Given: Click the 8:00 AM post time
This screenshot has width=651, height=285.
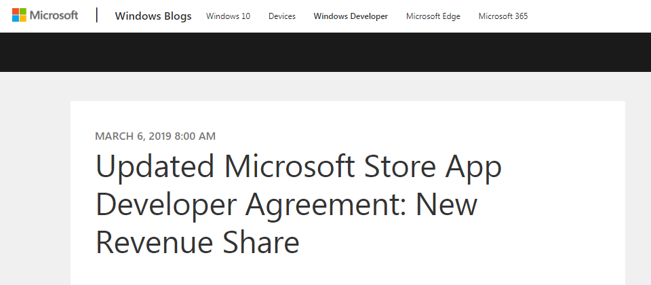Looking at the screenshot, I should (195, 136).
